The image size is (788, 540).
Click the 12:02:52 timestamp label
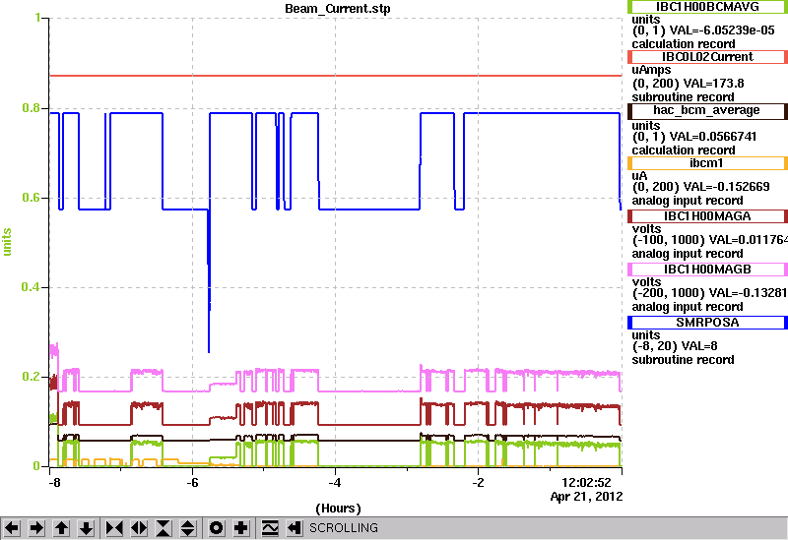coord(586,483)
